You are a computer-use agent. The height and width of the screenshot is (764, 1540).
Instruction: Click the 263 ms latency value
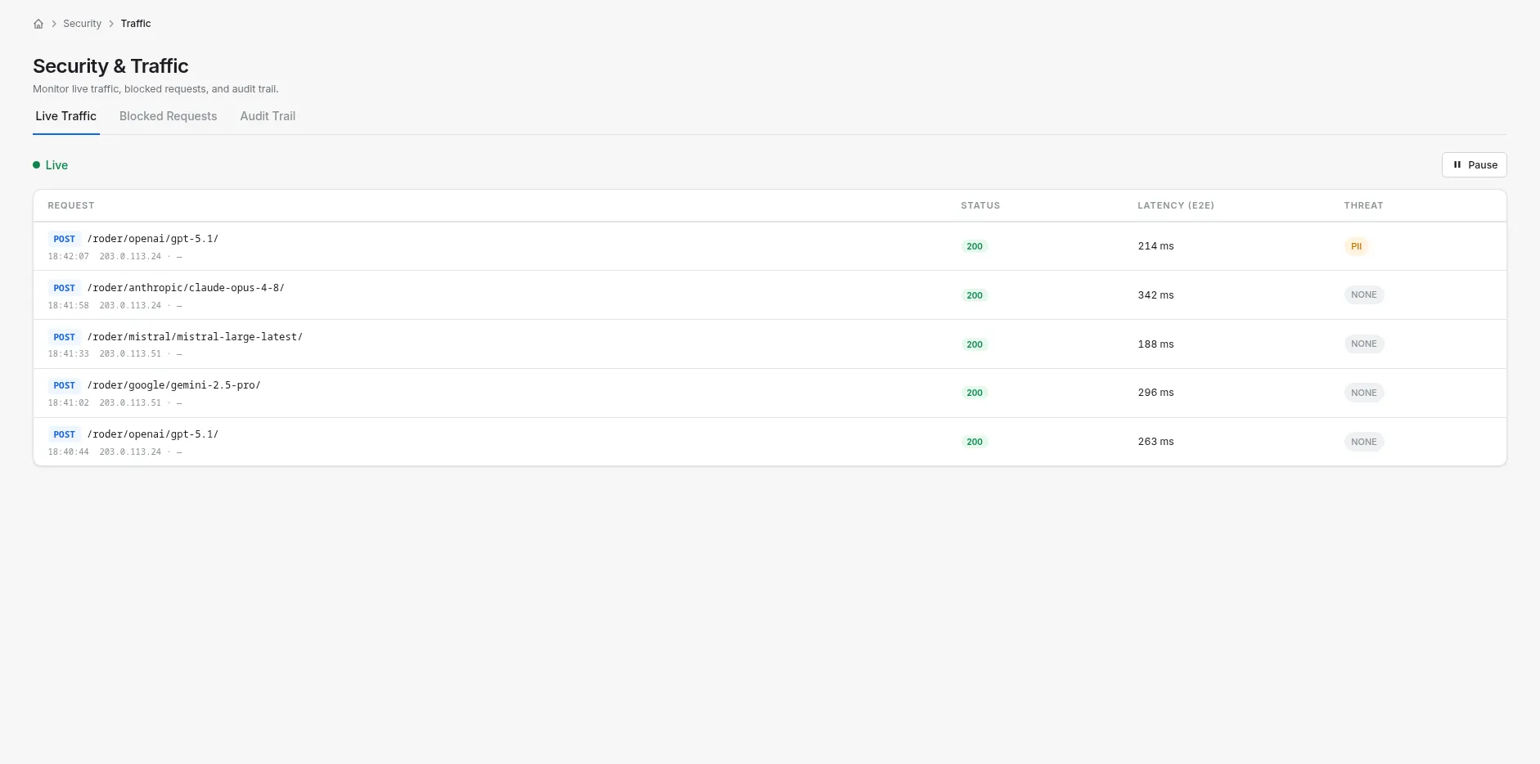point(1155,442)
